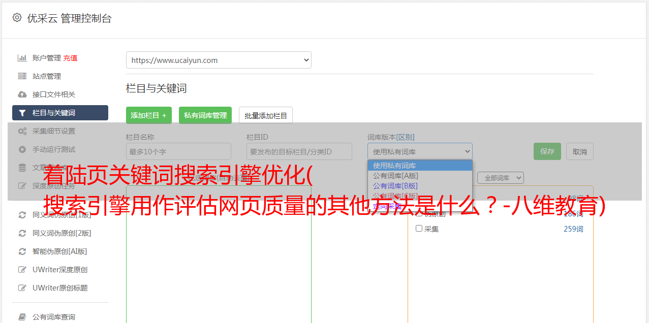Choose 使用私有词库 from the list
The image size is (649, 323).
[x=420, y=166]
